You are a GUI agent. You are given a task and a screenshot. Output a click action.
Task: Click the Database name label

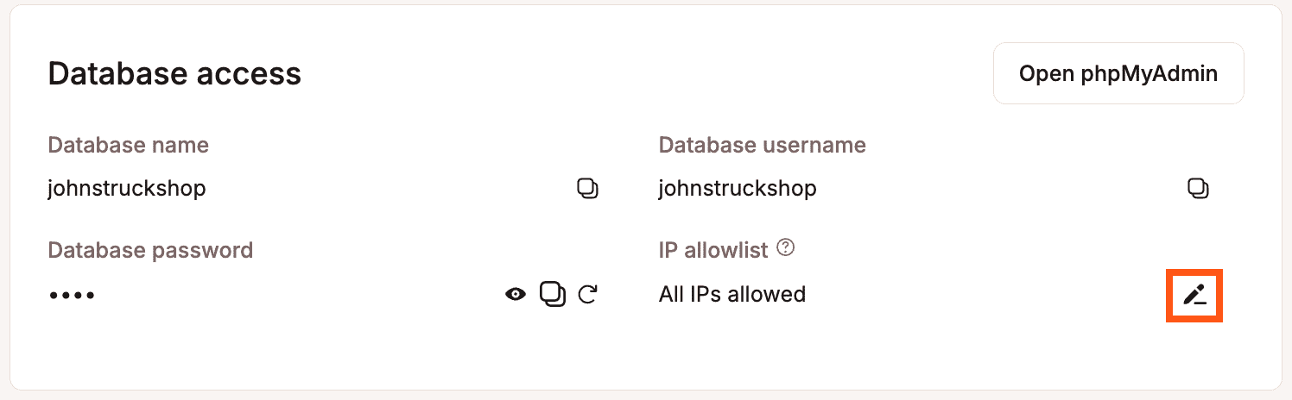[129, 145]
